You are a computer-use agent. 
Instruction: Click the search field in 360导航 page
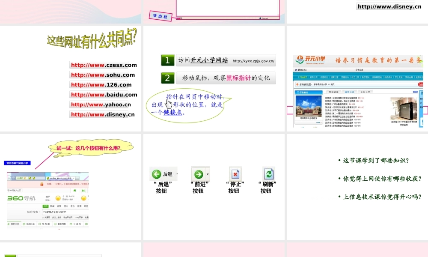point(65,212)
